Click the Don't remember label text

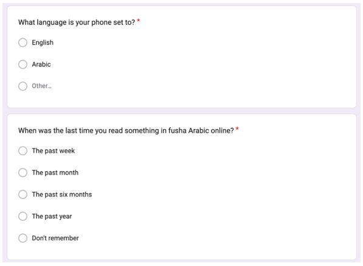click(55, 238)
